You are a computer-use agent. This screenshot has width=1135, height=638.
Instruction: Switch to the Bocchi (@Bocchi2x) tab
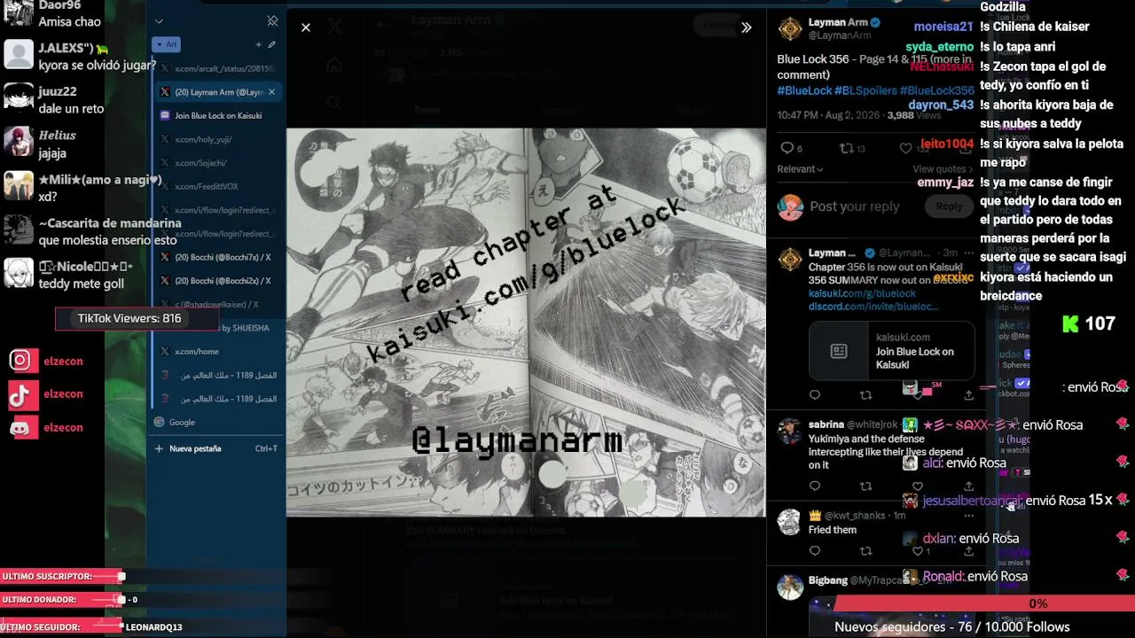pos(217,281)
